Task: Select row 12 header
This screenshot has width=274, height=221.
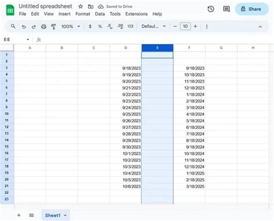Action: (7, 127)
